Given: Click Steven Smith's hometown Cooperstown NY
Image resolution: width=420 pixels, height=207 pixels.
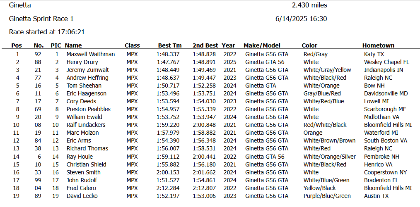Looking at the screenshot, I should coord(386,172).
